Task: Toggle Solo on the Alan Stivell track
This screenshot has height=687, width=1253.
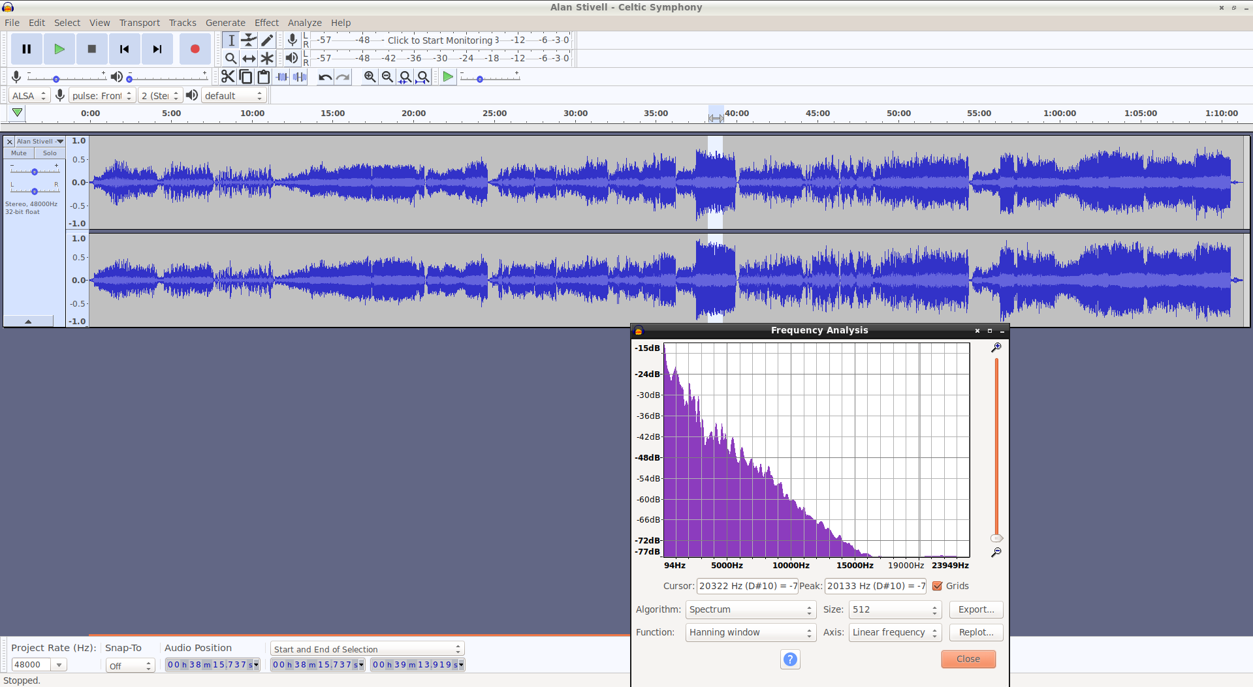Action: pyautogui.click(x=50, y=153)
